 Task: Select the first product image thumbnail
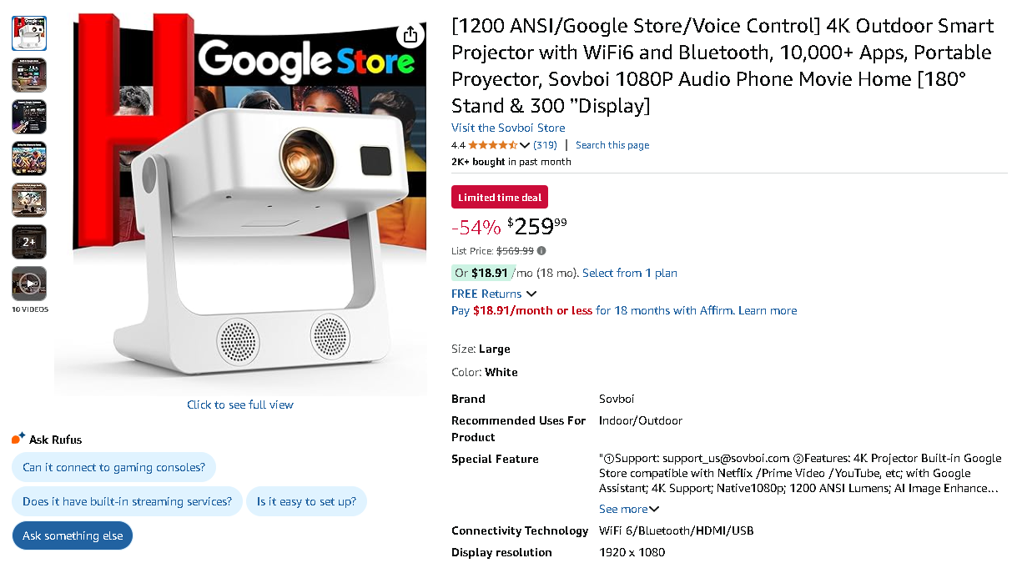[29, 33]
